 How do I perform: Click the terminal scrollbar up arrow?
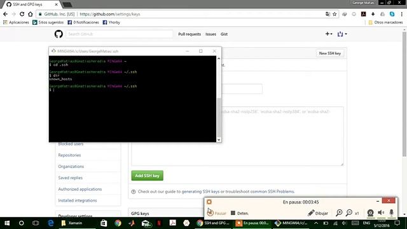(x=219, y=59)
